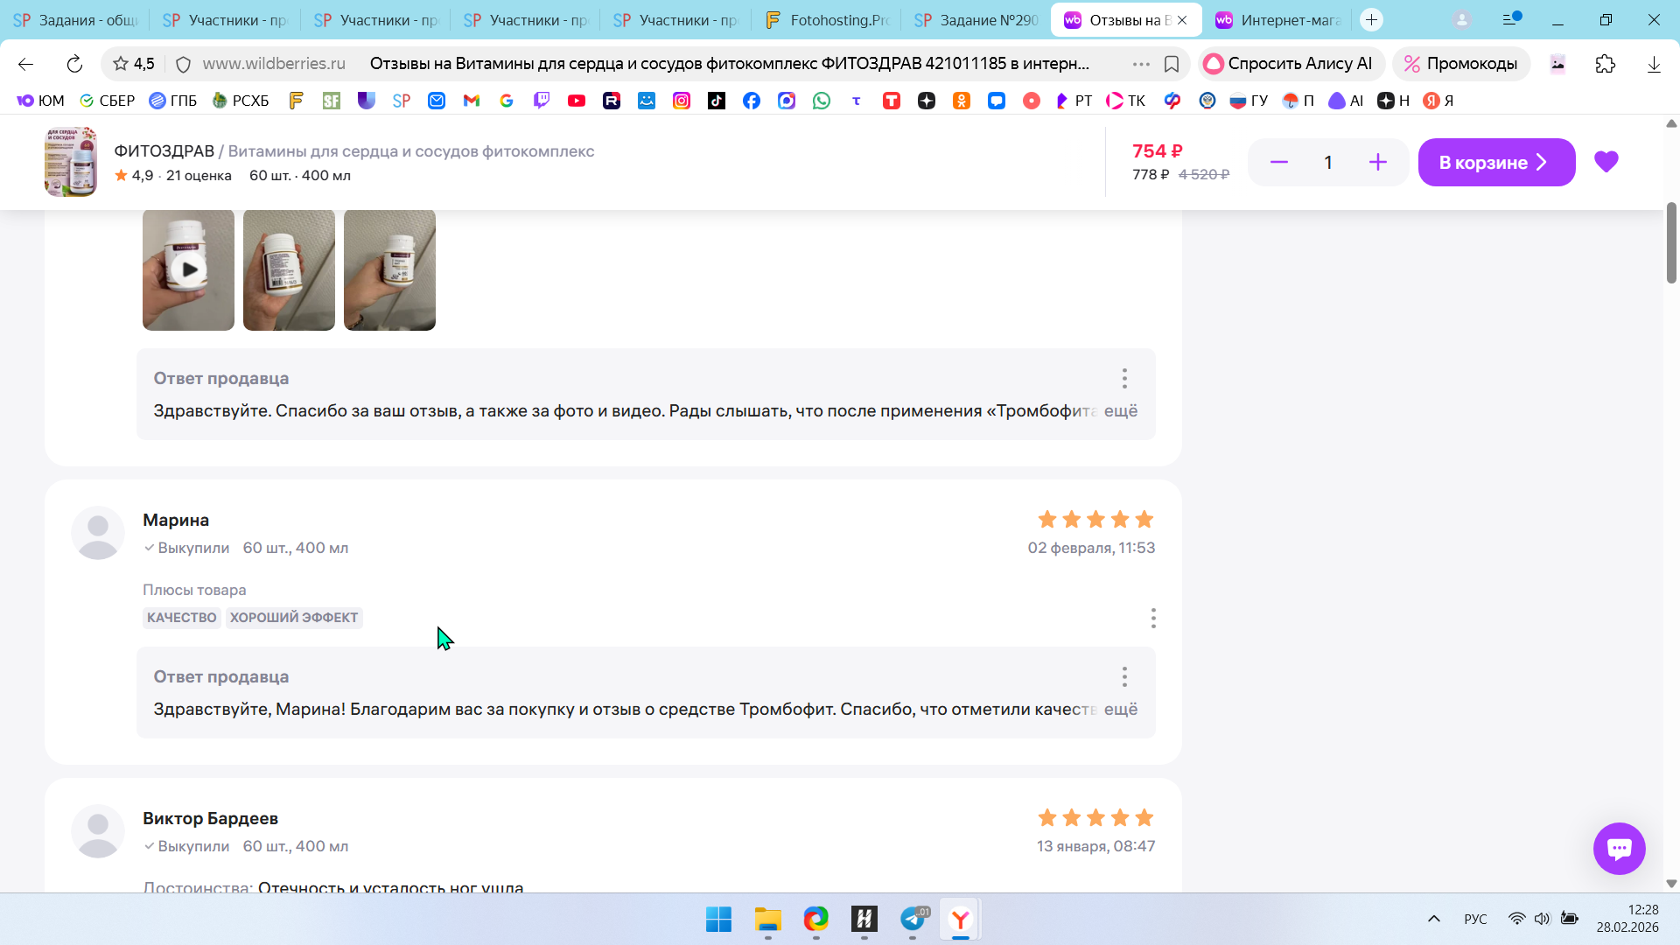Decrease quantity with minus button
This screenshot has height=945, width=1680.
pyautogui.click(x=1278, y=162)
